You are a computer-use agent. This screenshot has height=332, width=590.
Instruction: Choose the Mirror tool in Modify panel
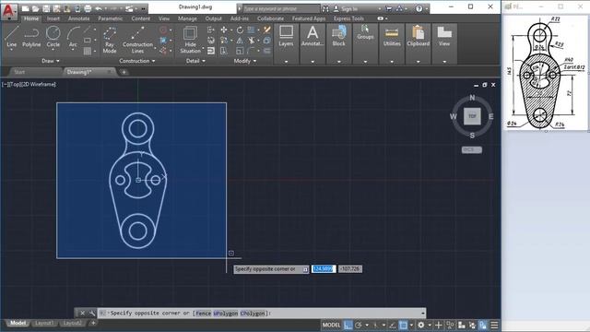(240, 41)
